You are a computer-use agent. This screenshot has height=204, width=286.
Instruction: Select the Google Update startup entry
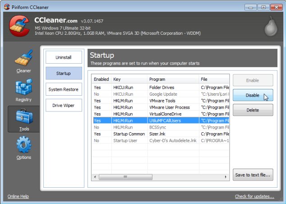163,94
